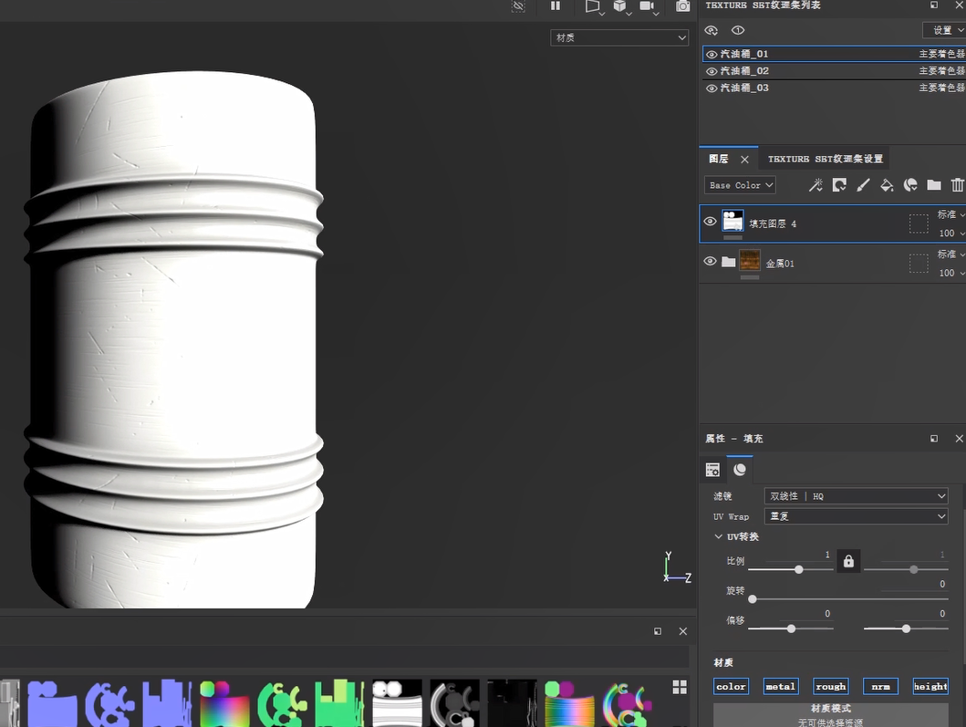Click the 旋转 rotation slider handle
966x727 pixels.
pyautogui.click(x=753, y=599)
